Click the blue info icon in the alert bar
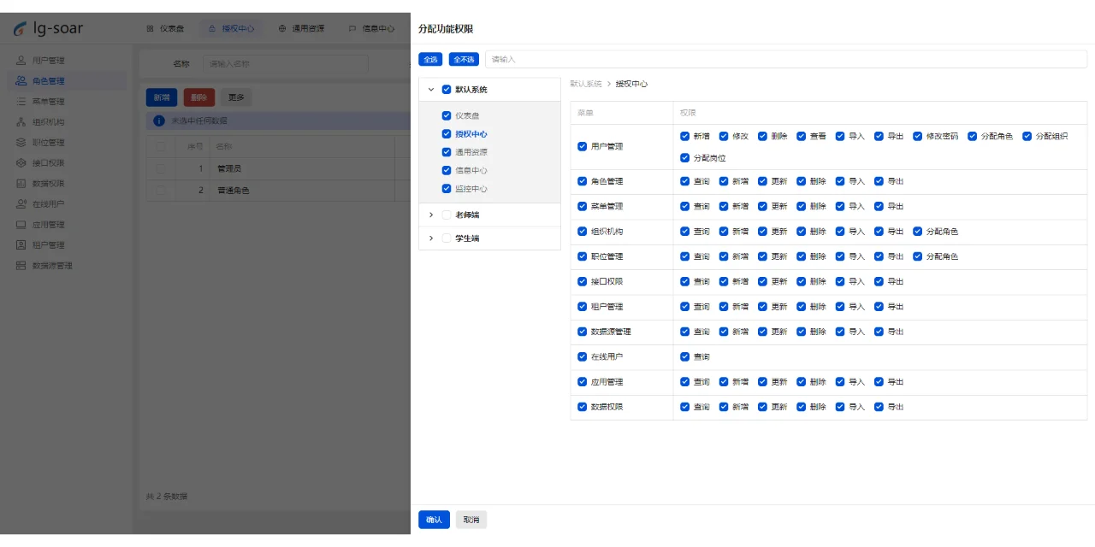Image resolution: width=1095 pixels, height=547 pixels. click(x=159, y=121)
